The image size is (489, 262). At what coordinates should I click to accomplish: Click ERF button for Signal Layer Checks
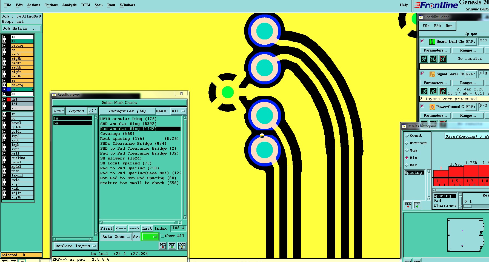[470, 74]
